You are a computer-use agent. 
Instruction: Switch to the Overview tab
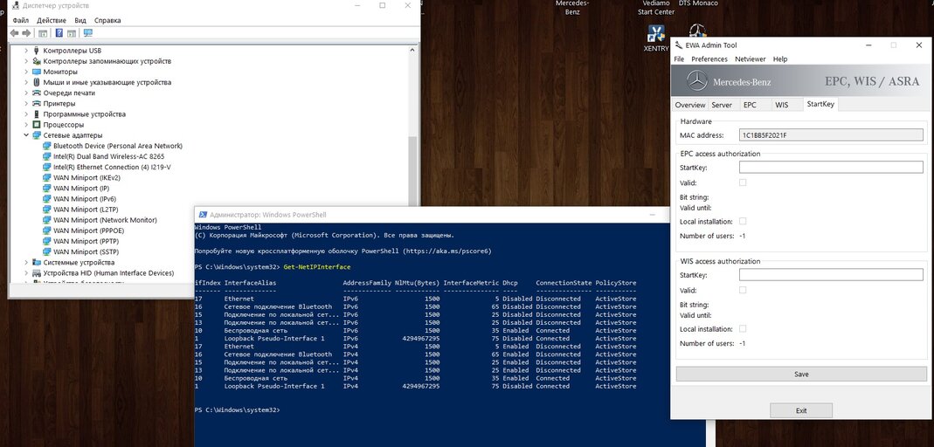[x=689, y=105]
